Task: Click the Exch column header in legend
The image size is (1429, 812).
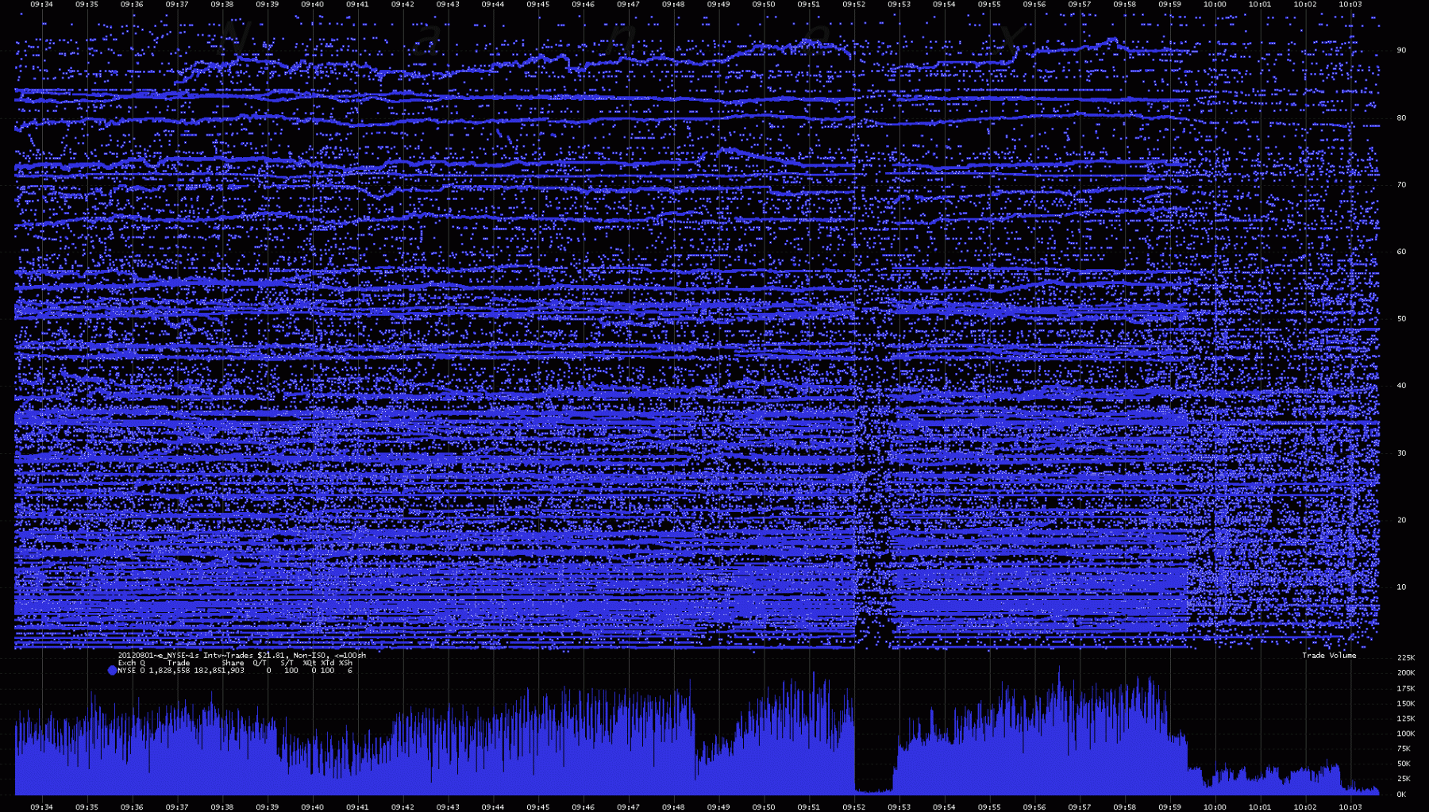Action: 127,663
